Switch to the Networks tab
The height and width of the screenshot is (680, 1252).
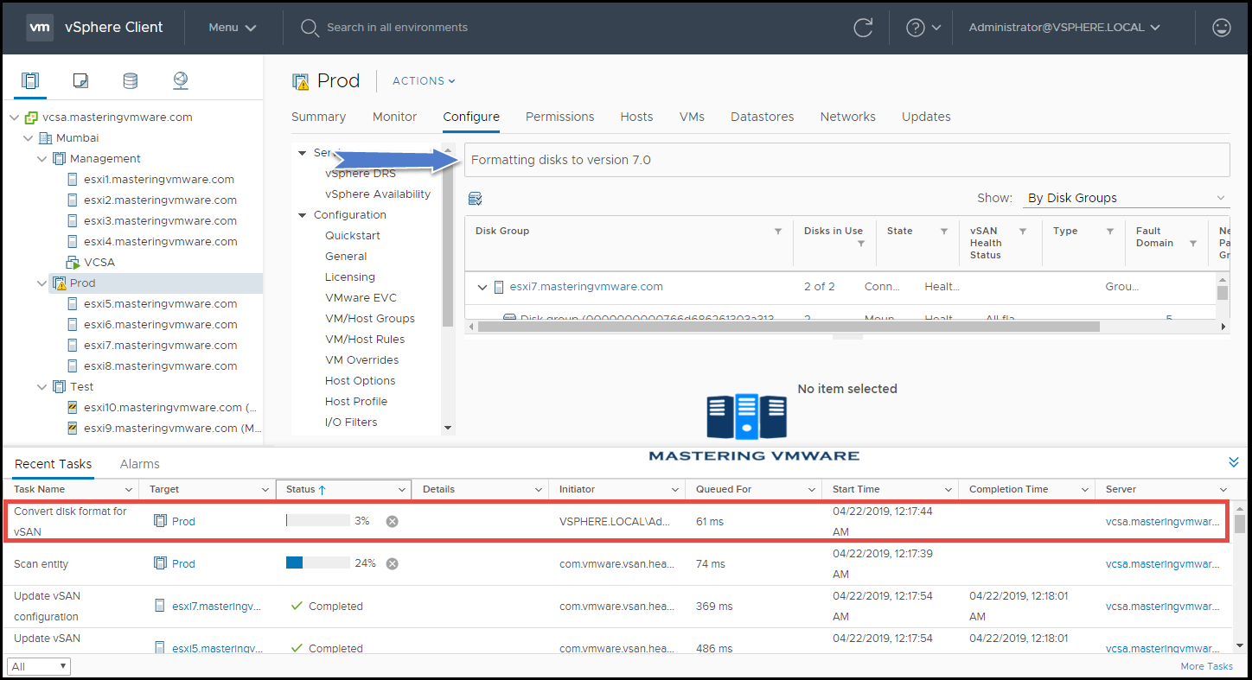coord(848,117)
